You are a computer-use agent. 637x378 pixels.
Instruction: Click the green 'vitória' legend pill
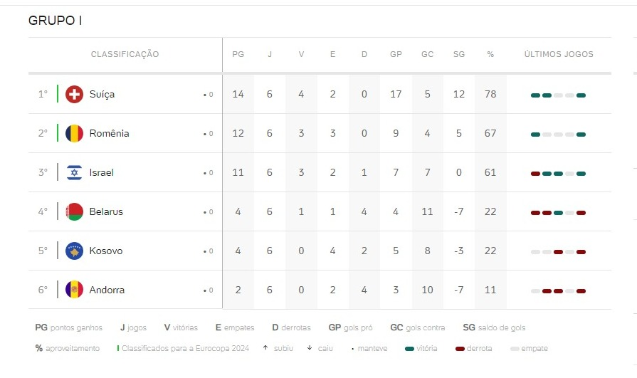point(409,349)
